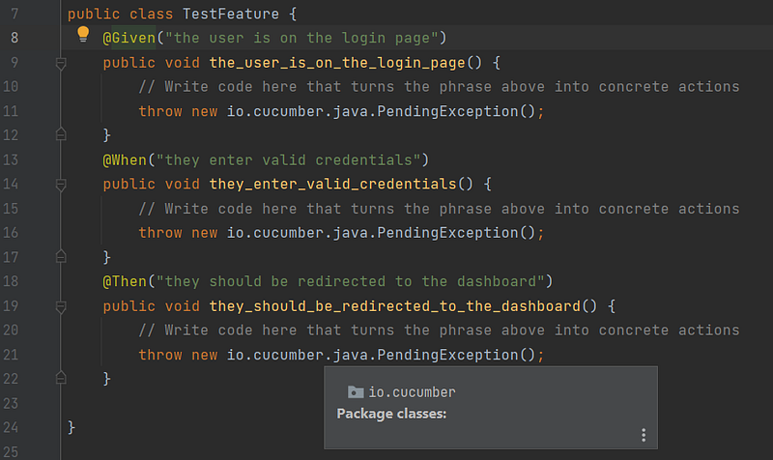The image size is (773, 460).
Task: Click the io.cucumber package folder icon
Action: pos(356,392)
